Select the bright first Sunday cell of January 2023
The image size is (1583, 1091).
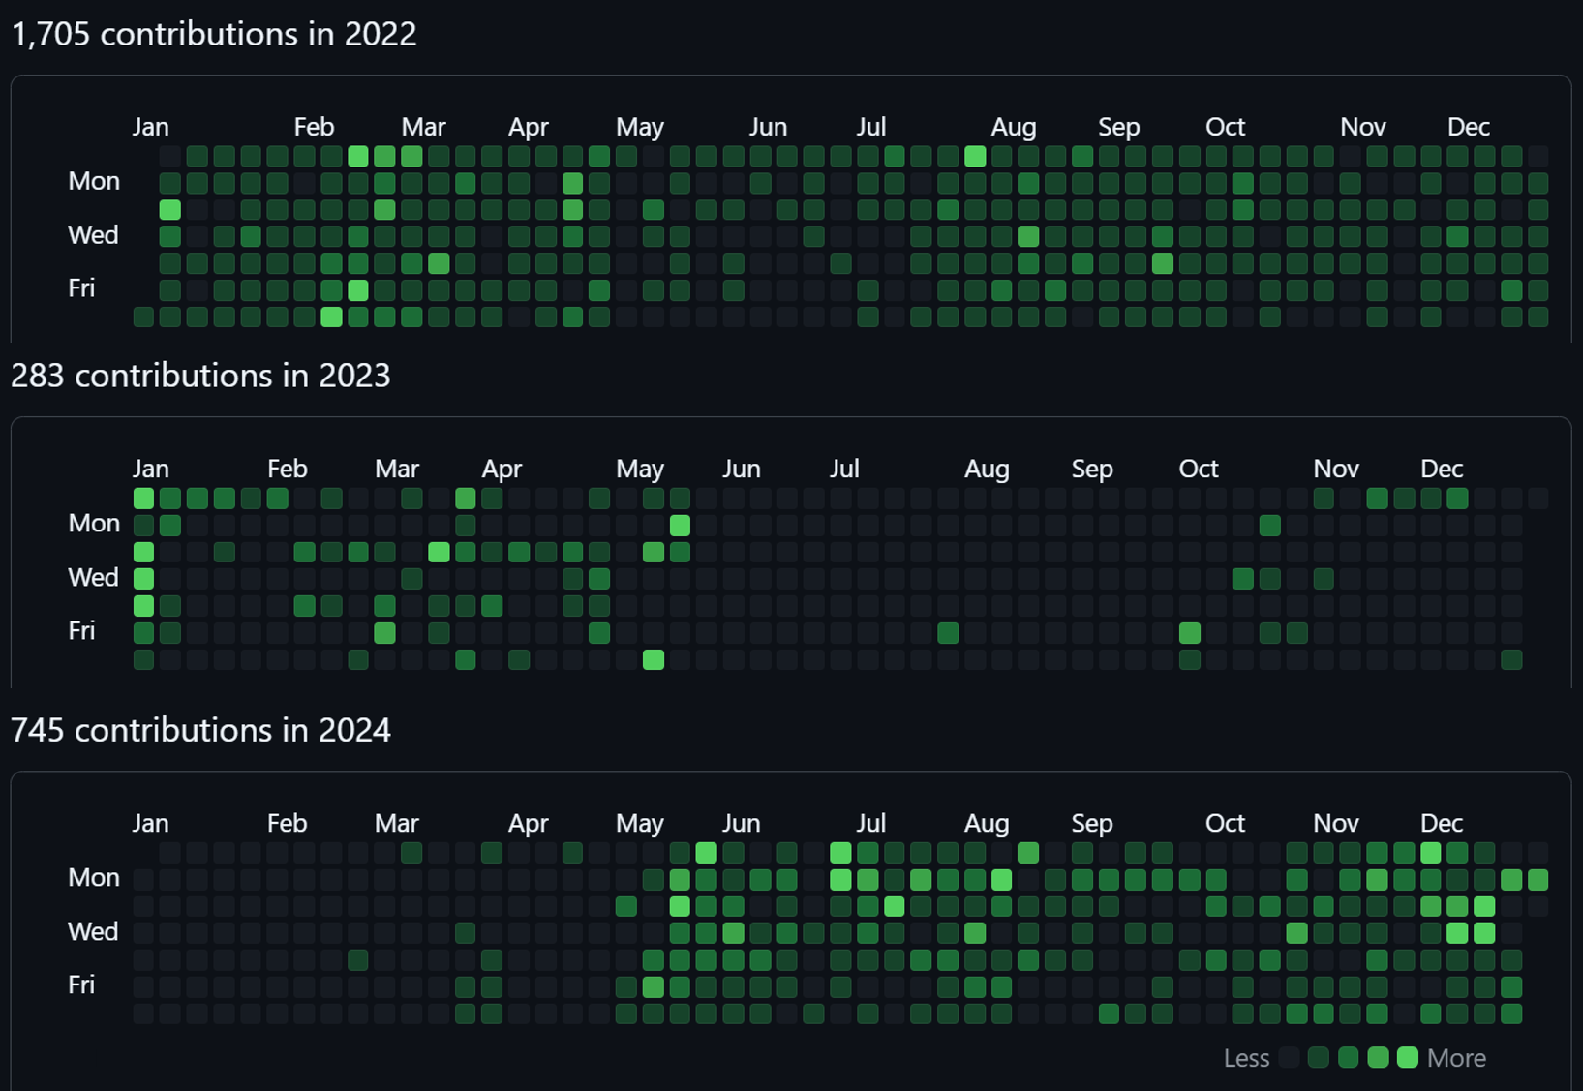(143, 499)
